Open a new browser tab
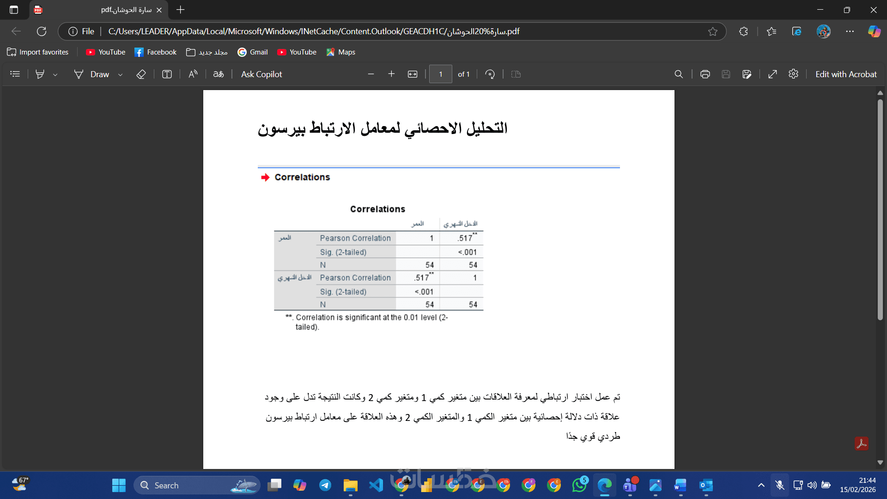 click(181, 10)
